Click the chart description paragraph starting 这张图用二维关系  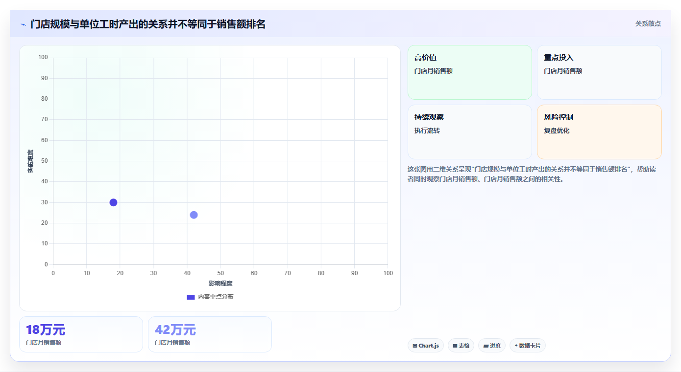point(532,174)
